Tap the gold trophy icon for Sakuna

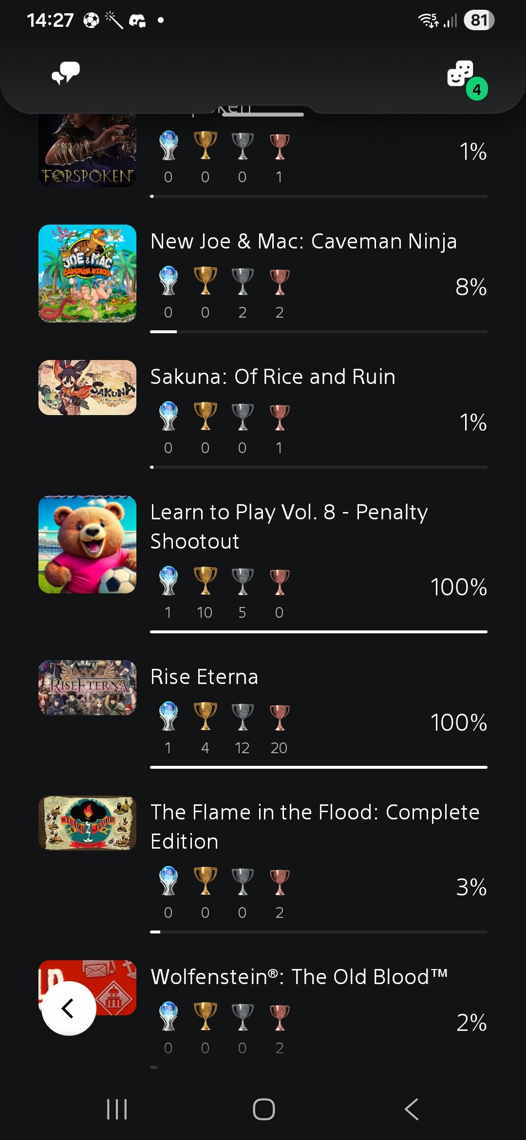206,416
